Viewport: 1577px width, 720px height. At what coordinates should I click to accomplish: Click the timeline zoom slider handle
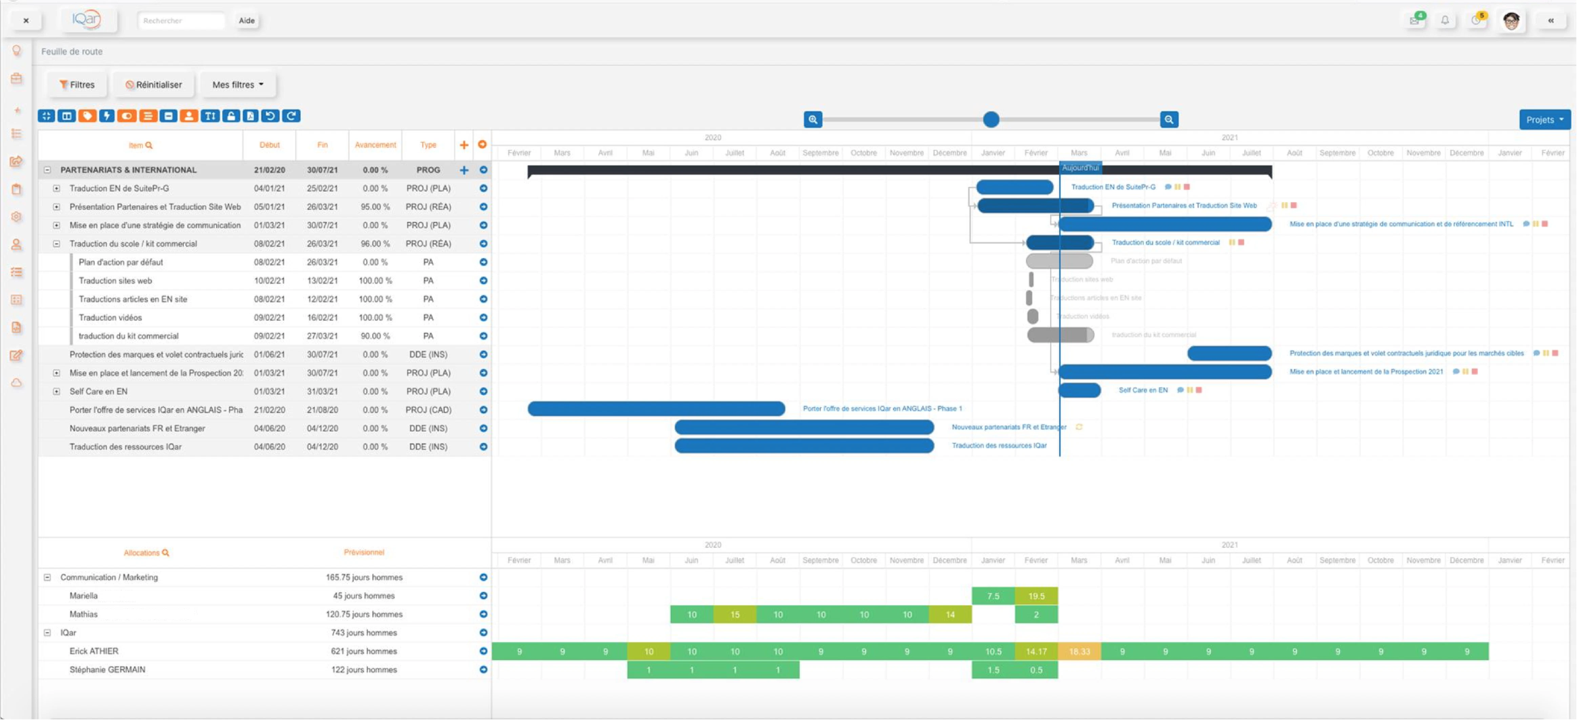[991, 119]
